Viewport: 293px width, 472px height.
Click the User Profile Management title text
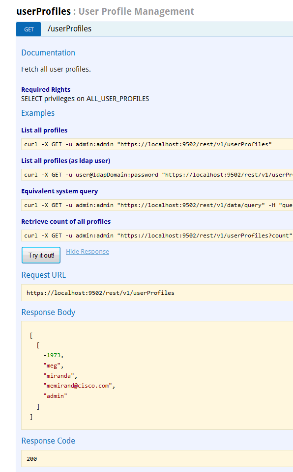coord(136,11)
